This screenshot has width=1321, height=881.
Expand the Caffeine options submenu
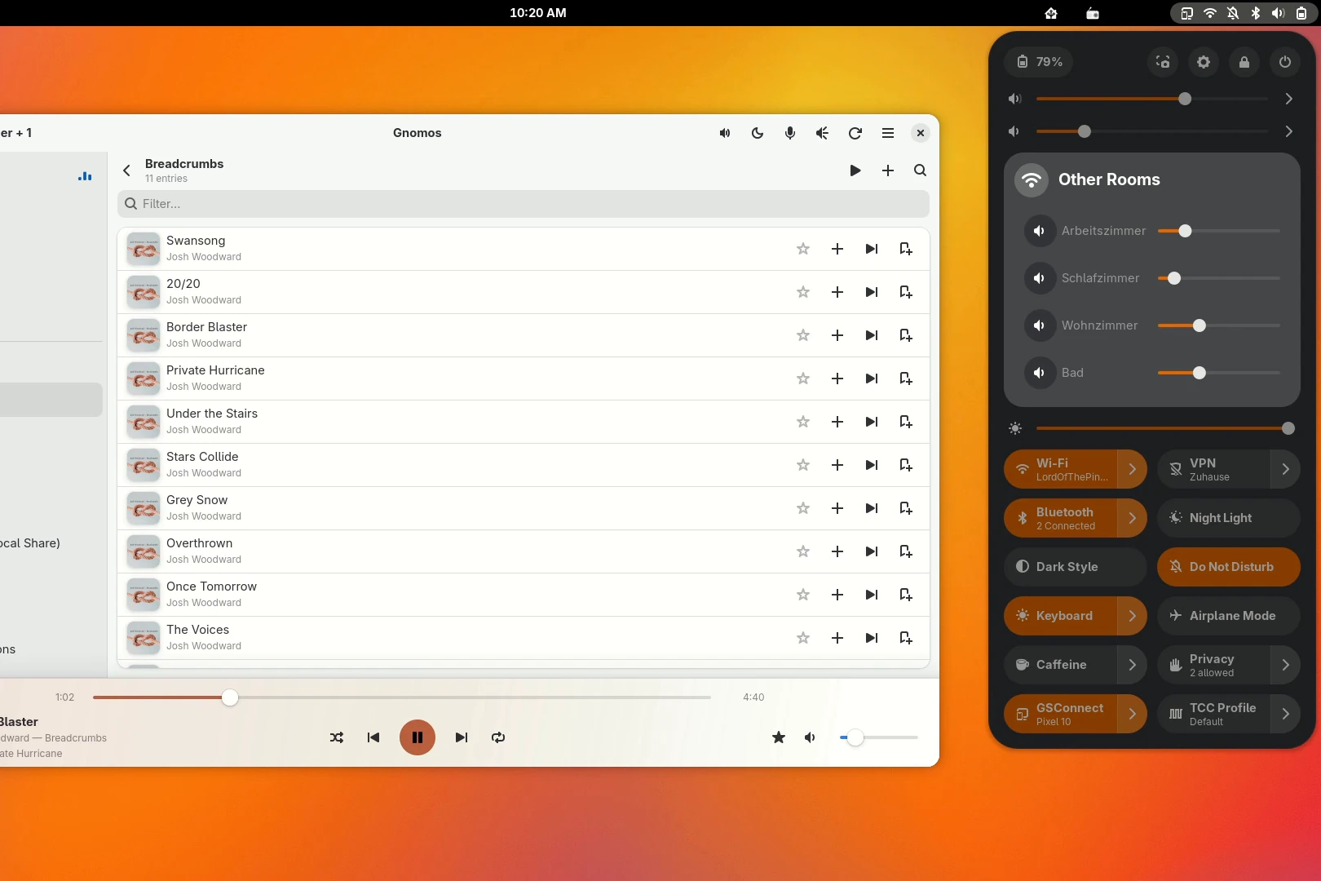[1133, 665]
